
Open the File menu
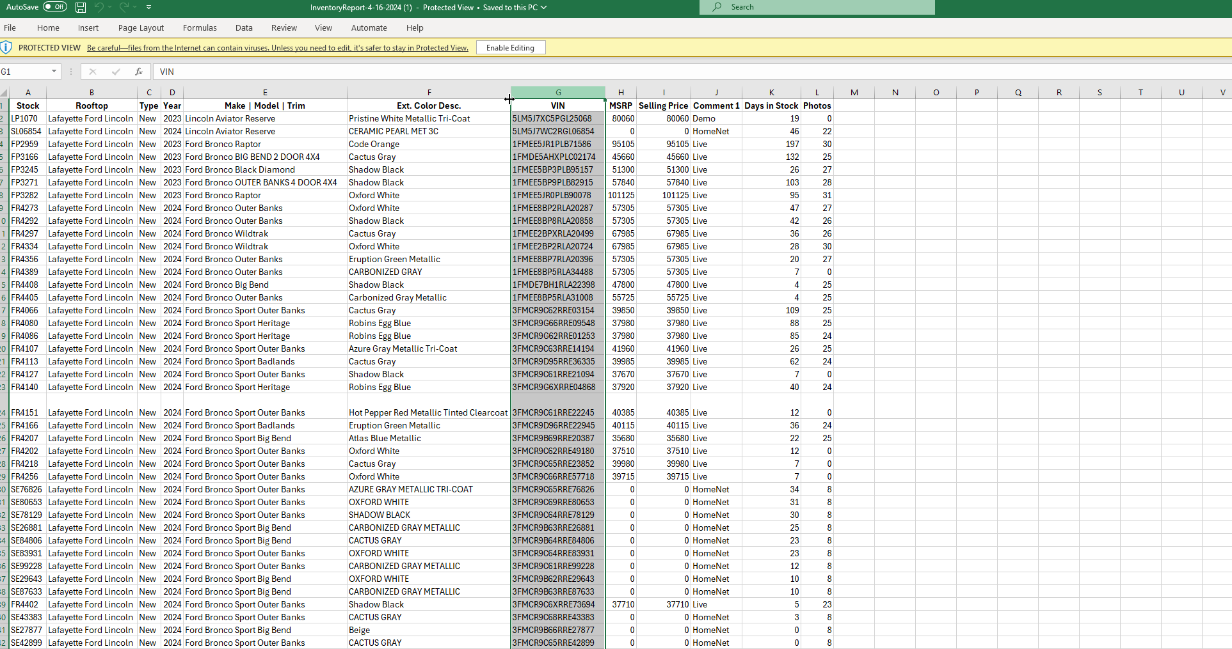coord(10,27)
